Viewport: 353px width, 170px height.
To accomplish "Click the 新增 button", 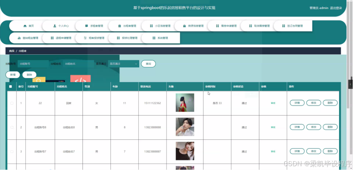I will [x=13, y=75].
